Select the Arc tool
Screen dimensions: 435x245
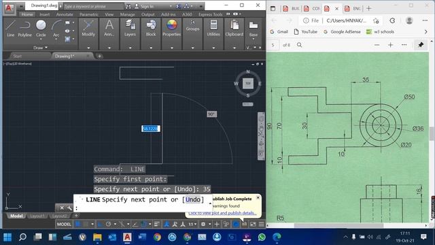[x=56, y=29]
